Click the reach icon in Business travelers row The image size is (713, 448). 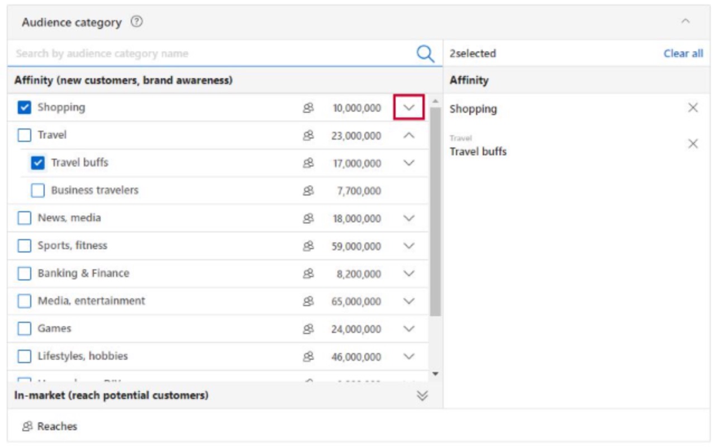point(308,190)
